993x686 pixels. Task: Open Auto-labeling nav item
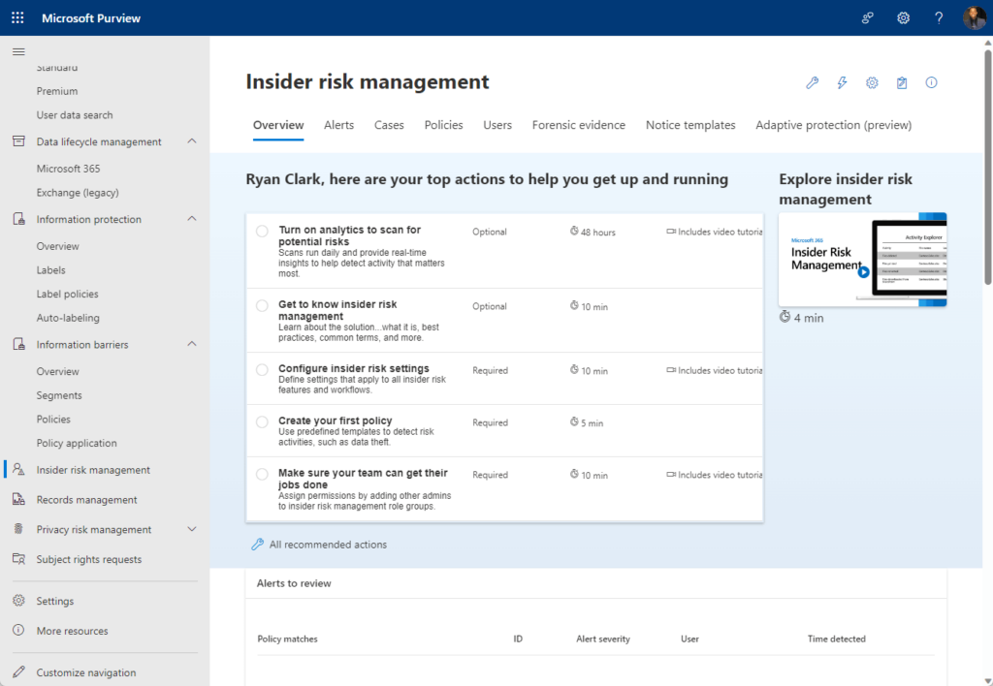pyautogui.click(x=68, y=318)
